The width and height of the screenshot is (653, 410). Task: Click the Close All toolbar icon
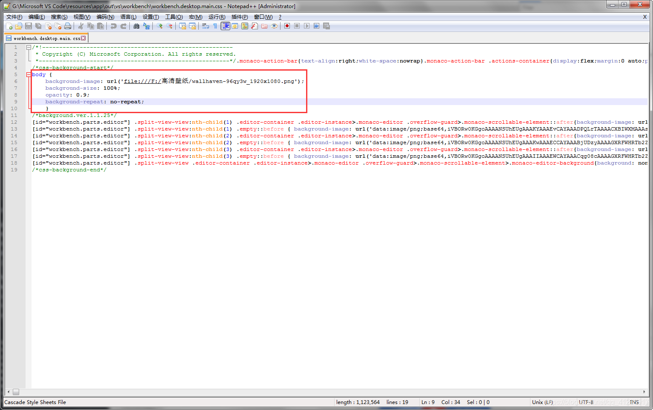(58, 26)
